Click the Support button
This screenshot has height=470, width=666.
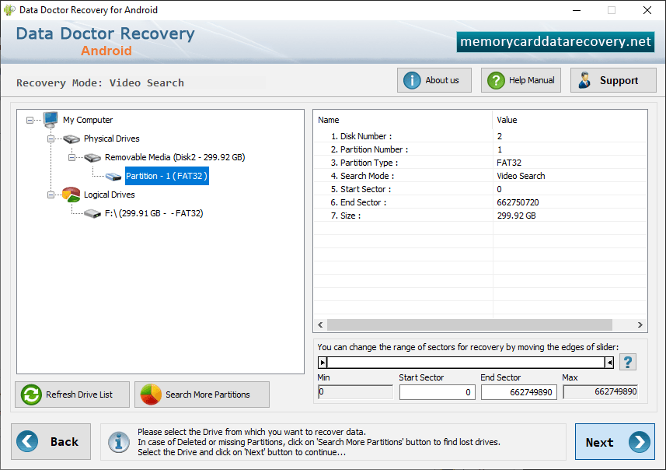[613, 80]
